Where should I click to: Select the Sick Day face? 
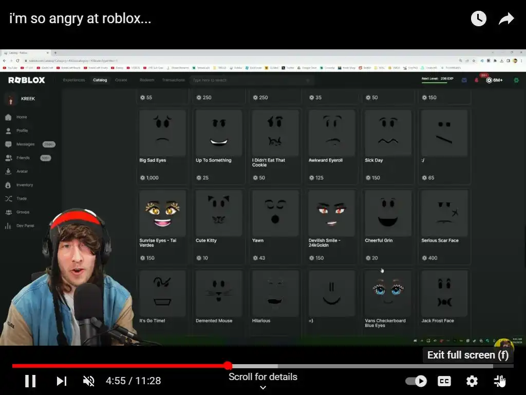coord(388,133)
